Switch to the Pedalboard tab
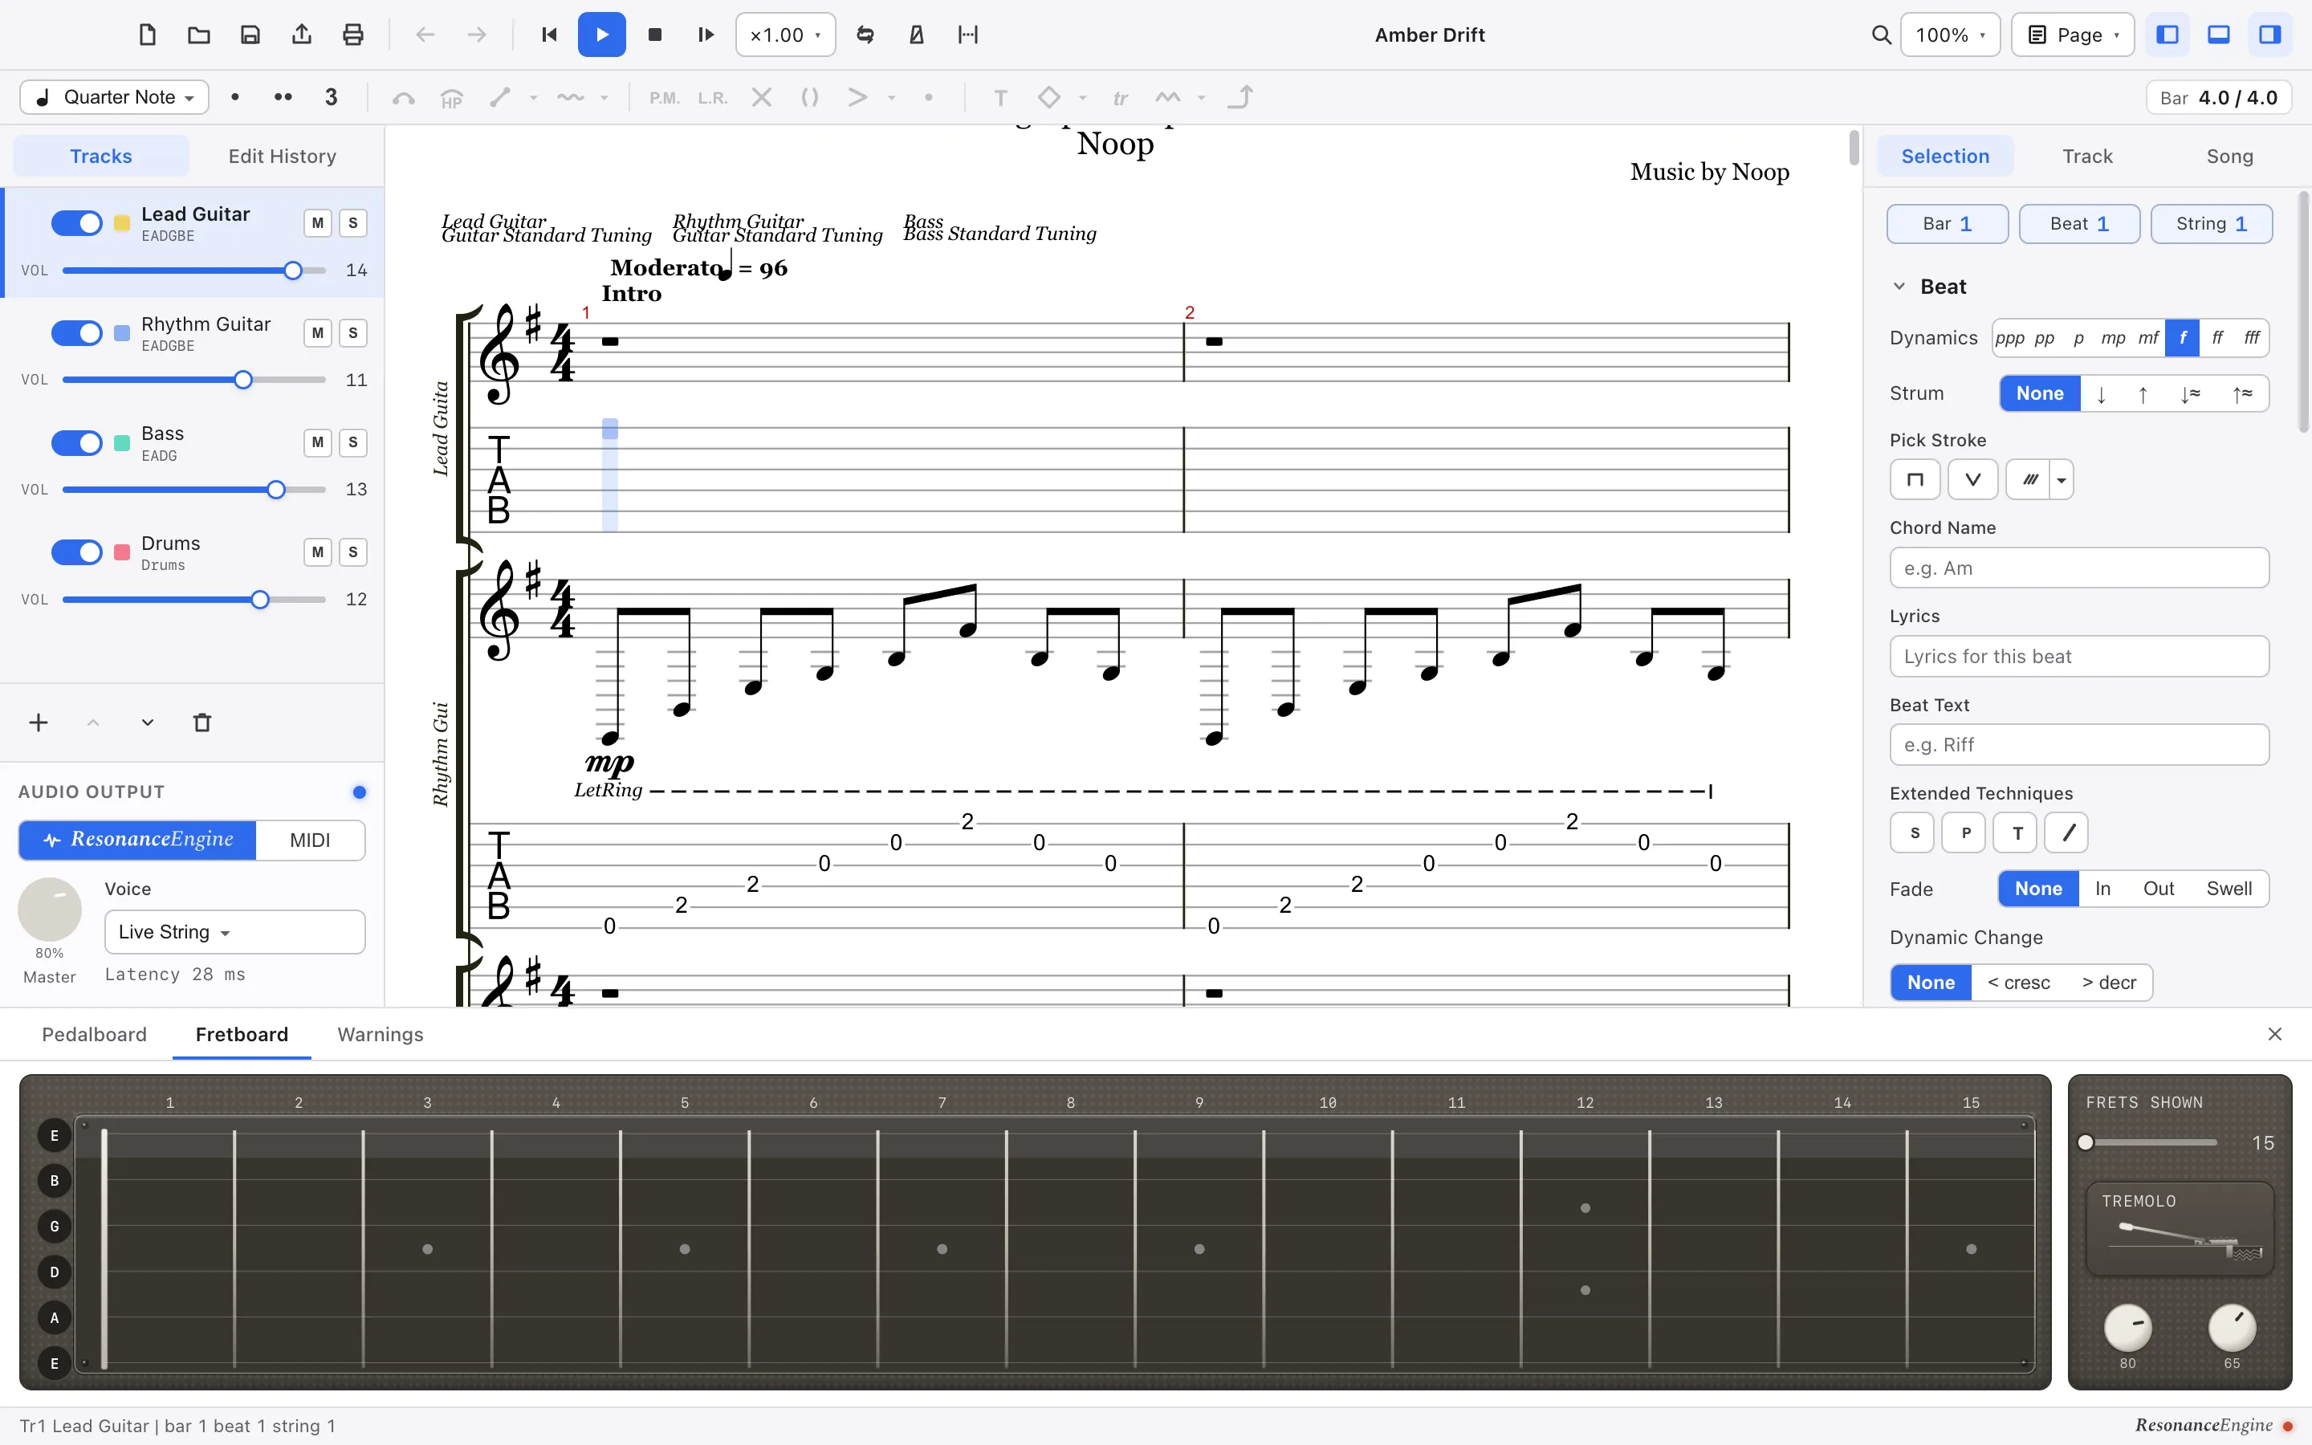This screenshot has width=2312, height=1445. point(95,1034)
